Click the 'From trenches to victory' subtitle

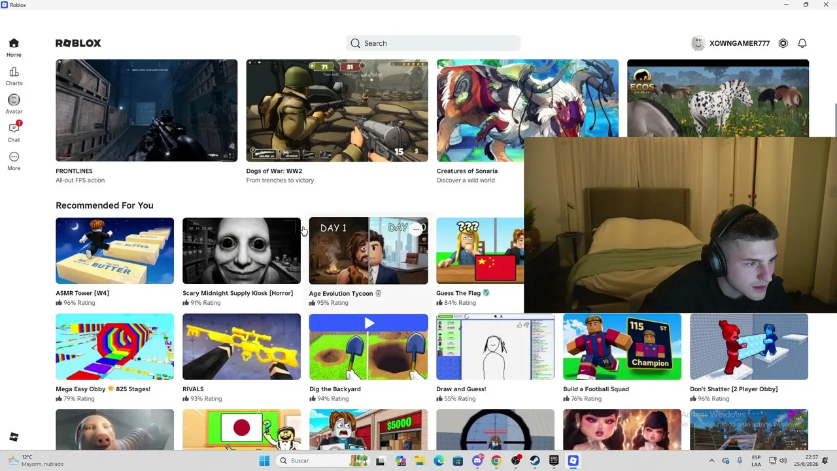click(280, 181)
